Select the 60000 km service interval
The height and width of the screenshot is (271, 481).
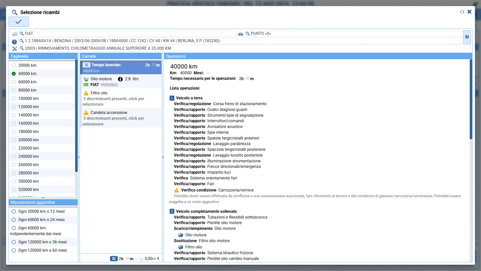[14, 82]
